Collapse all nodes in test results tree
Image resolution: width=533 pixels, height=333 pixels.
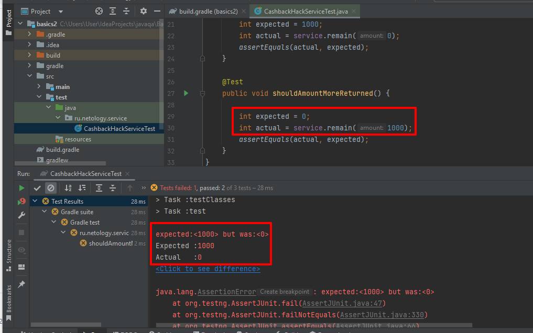click(x=111, y=187)
